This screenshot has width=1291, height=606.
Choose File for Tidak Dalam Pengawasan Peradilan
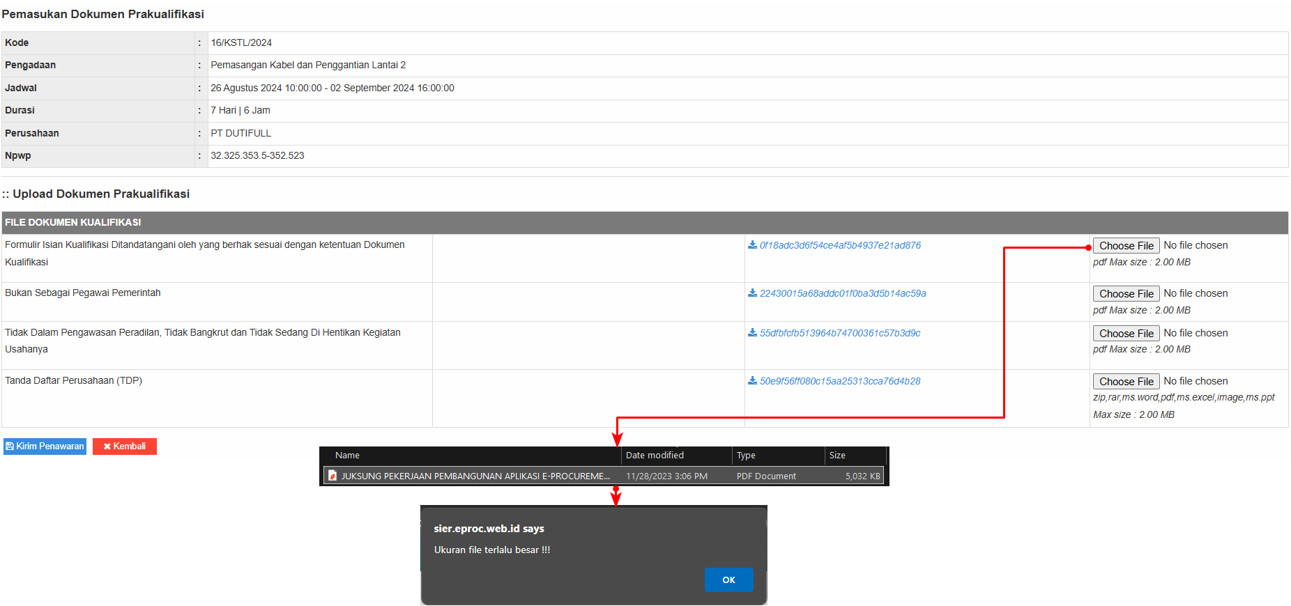tap(1126, 334)
